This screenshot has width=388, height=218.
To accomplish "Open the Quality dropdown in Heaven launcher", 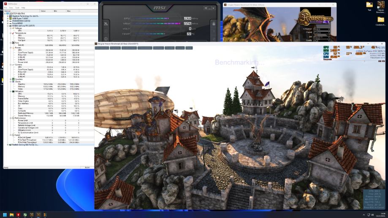I will point(322,41).
